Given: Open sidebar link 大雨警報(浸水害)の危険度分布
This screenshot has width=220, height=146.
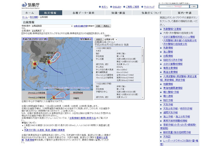Looking at the screenshot, I should [180, 40].
